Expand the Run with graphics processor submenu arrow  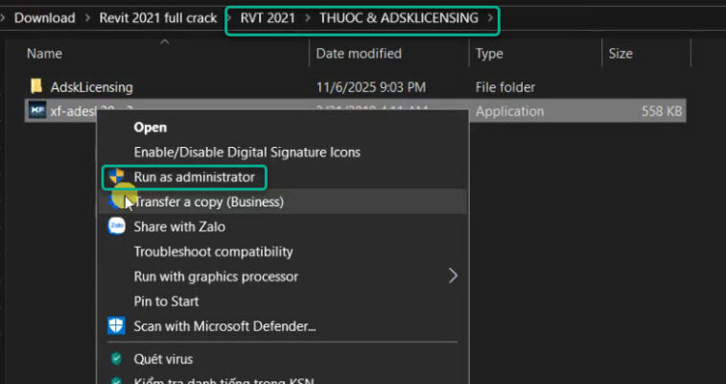tap(453, 276)
